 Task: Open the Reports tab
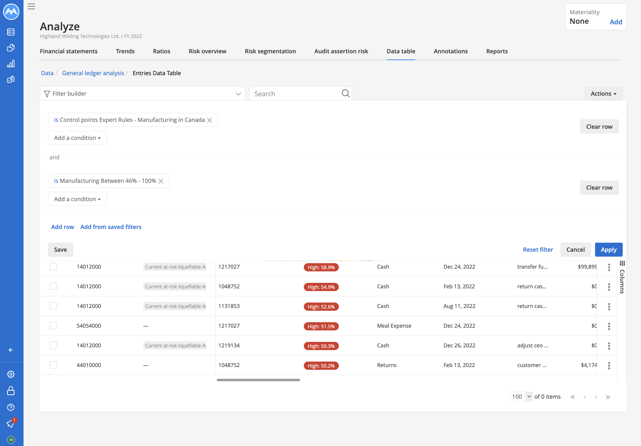click(x=497, y=51)
